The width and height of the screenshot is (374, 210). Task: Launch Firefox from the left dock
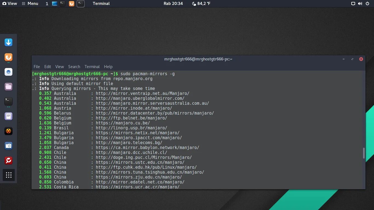tap(8, 57)
